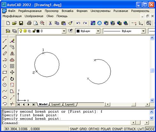This screenshot has width=156, height=132.
Task: Toggle MODEL space button in status bar
Action: (150, 129)
